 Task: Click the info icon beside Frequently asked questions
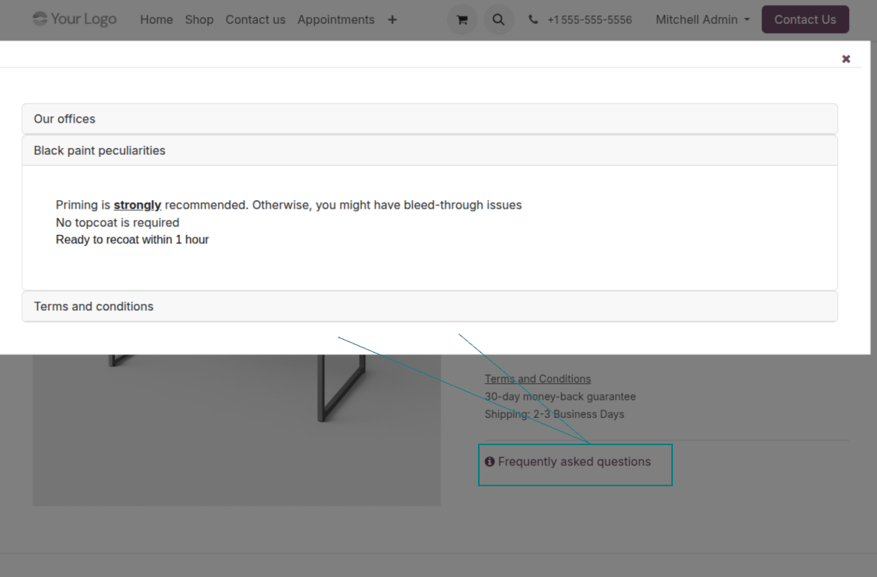click(490, 462)
